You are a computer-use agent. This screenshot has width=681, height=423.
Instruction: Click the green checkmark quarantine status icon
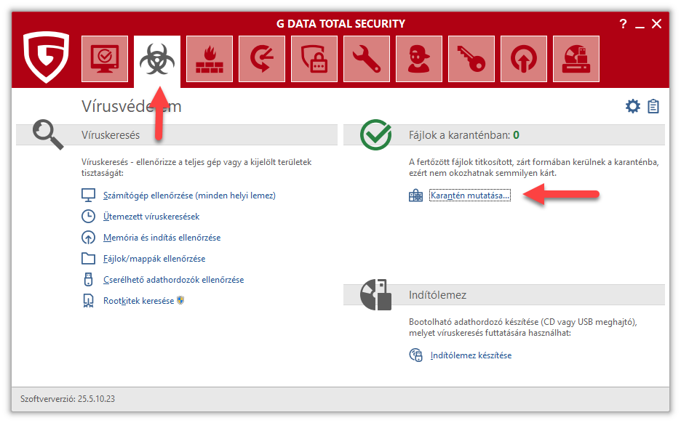click(375, 134)
